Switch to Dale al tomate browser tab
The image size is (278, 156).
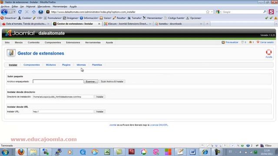[26, 24]
